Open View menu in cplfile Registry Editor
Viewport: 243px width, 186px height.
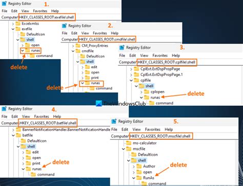coord(144,55)
